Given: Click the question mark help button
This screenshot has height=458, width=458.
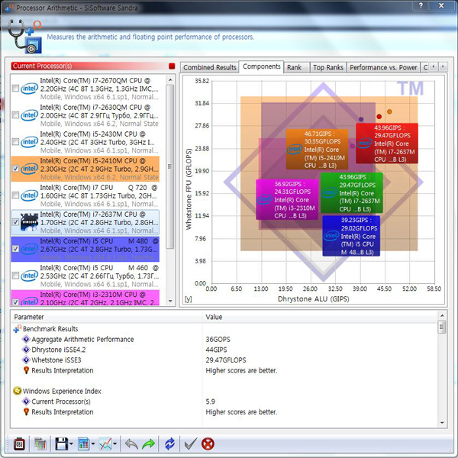Looking at the screenshot, I should [x=421, y=5].
